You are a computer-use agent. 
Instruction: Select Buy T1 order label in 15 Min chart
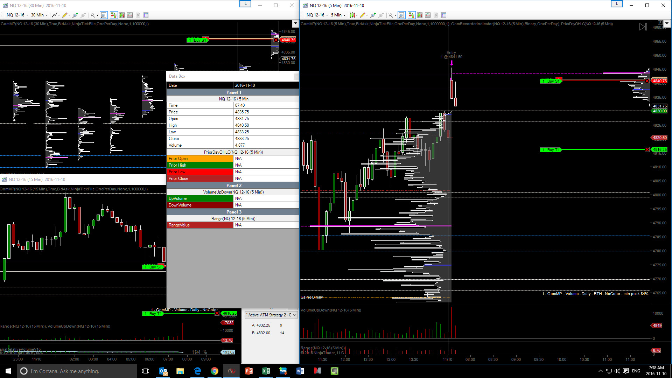tap(153, 314)
